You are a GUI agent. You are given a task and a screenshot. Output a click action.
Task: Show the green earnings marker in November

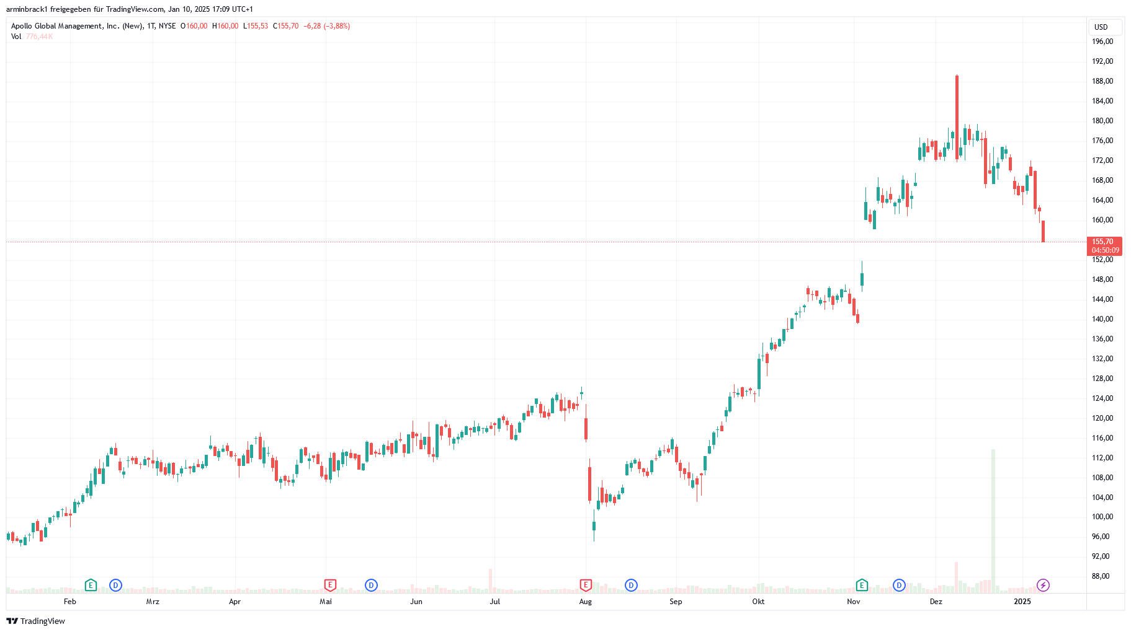click(x=862, y=585)
